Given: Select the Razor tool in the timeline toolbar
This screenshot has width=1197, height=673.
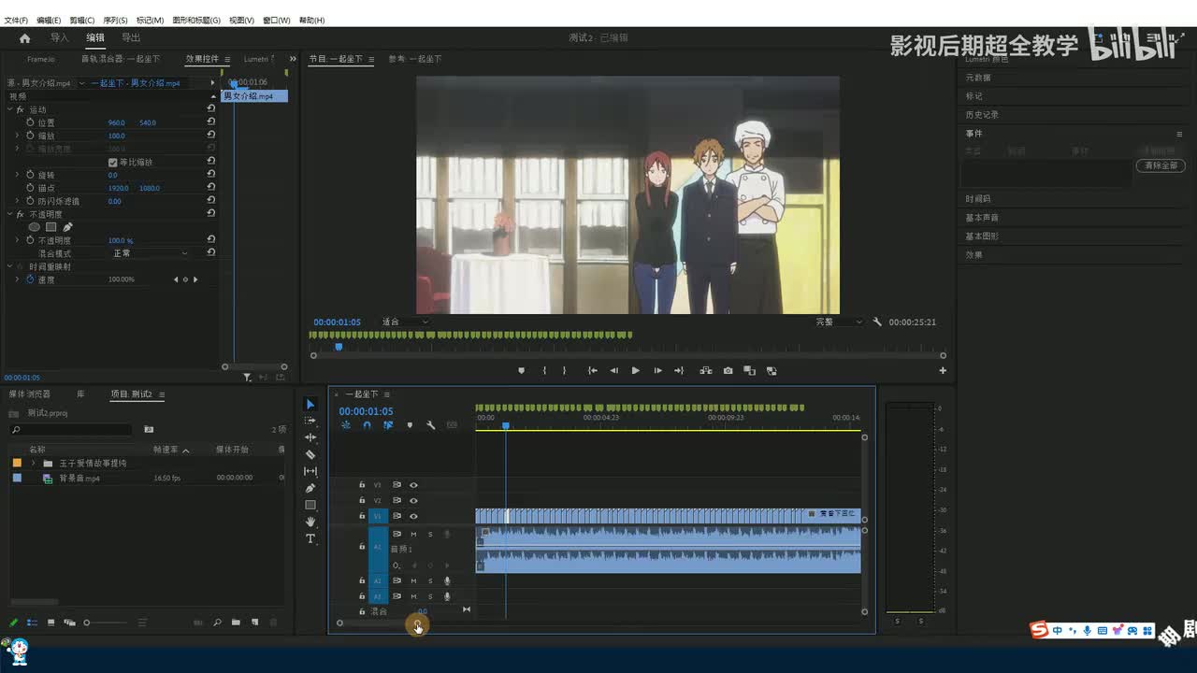Looking at the screenshot, I should (310, 454).
